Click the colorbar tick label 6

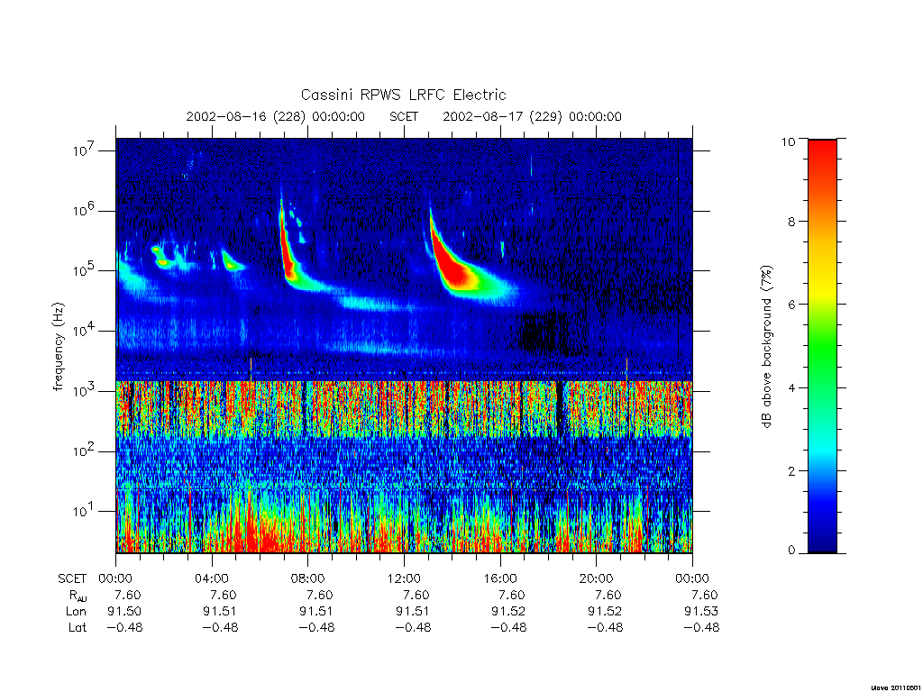click(791, 305)
